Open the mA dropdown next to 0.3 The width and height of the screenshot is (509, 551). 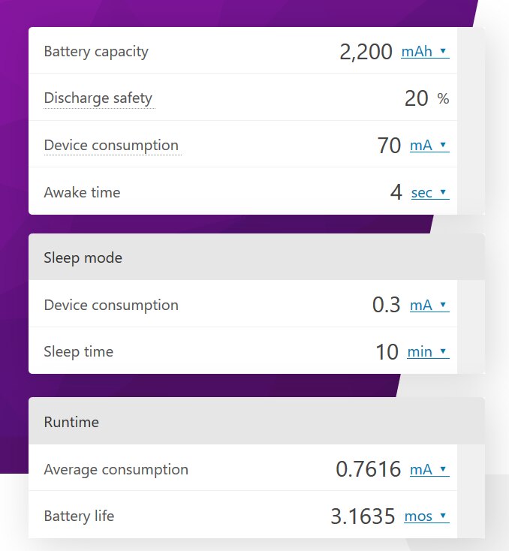[x=429, y=306]
